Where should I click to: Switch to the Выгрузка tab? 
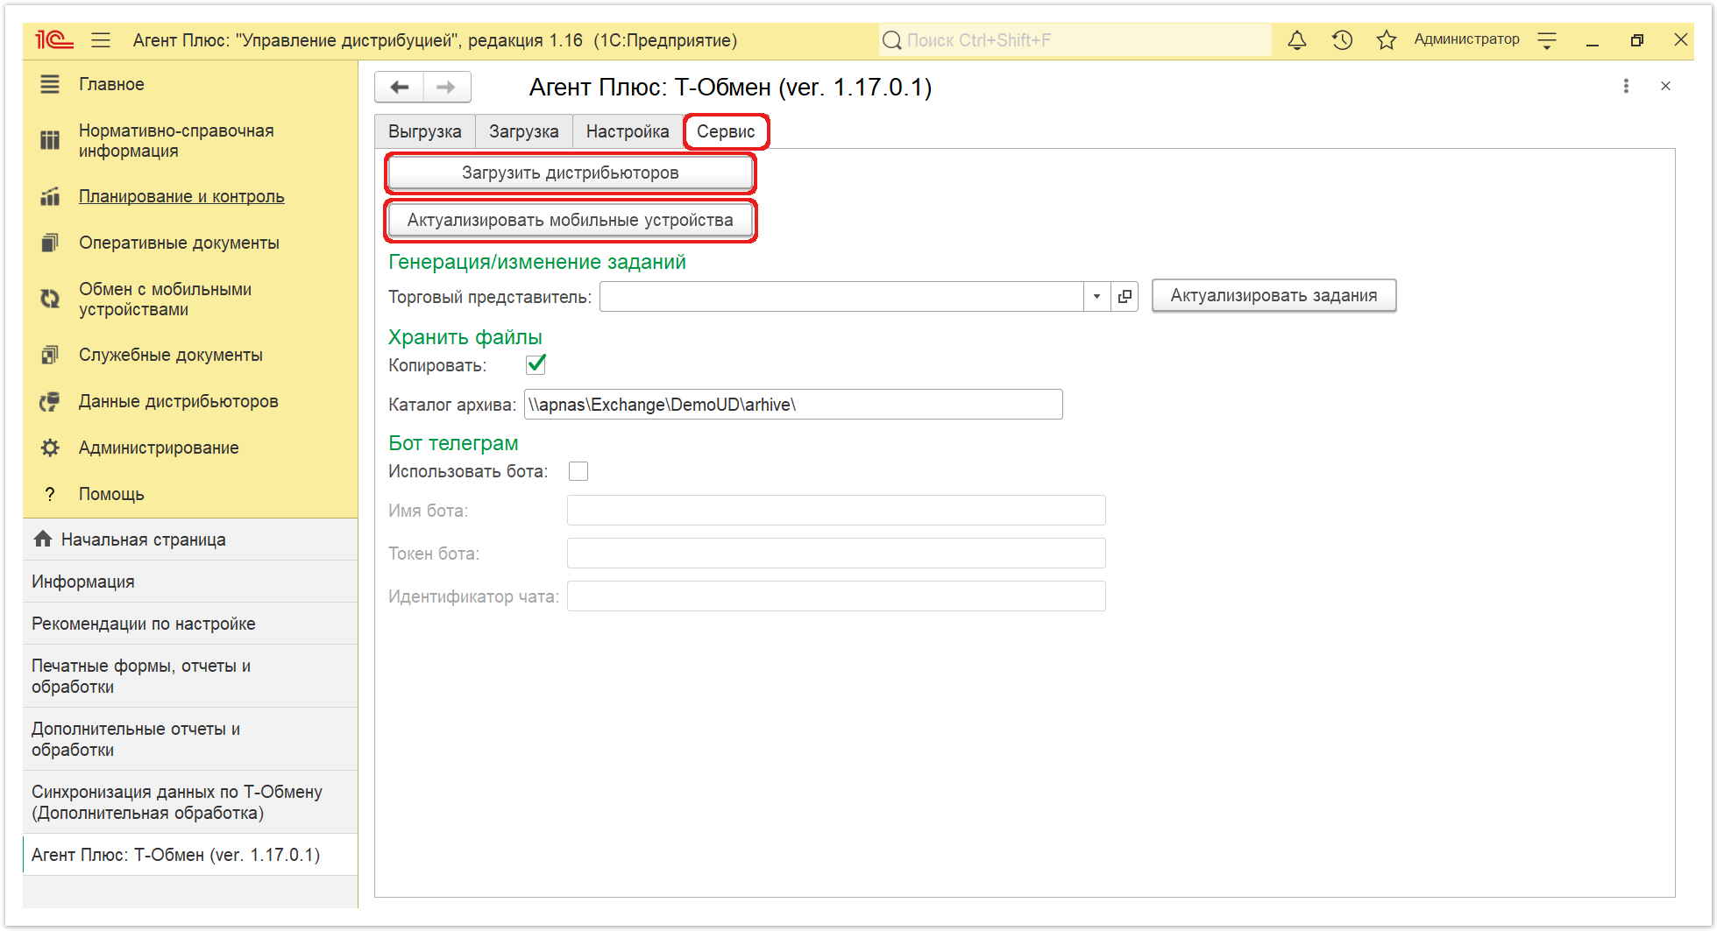[x=425, y=131]
